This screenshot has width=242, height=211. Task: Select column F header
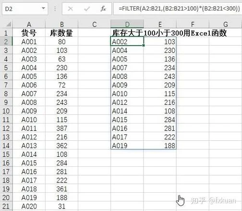click(x=193, y=25)
